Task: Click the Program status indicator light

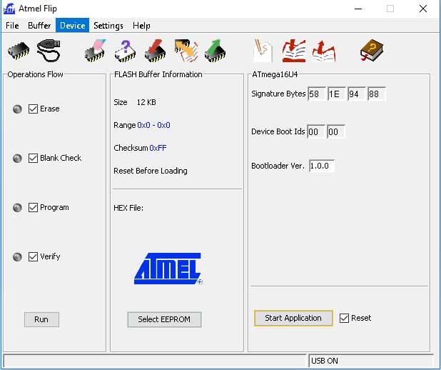Action: tap(17, 208)
